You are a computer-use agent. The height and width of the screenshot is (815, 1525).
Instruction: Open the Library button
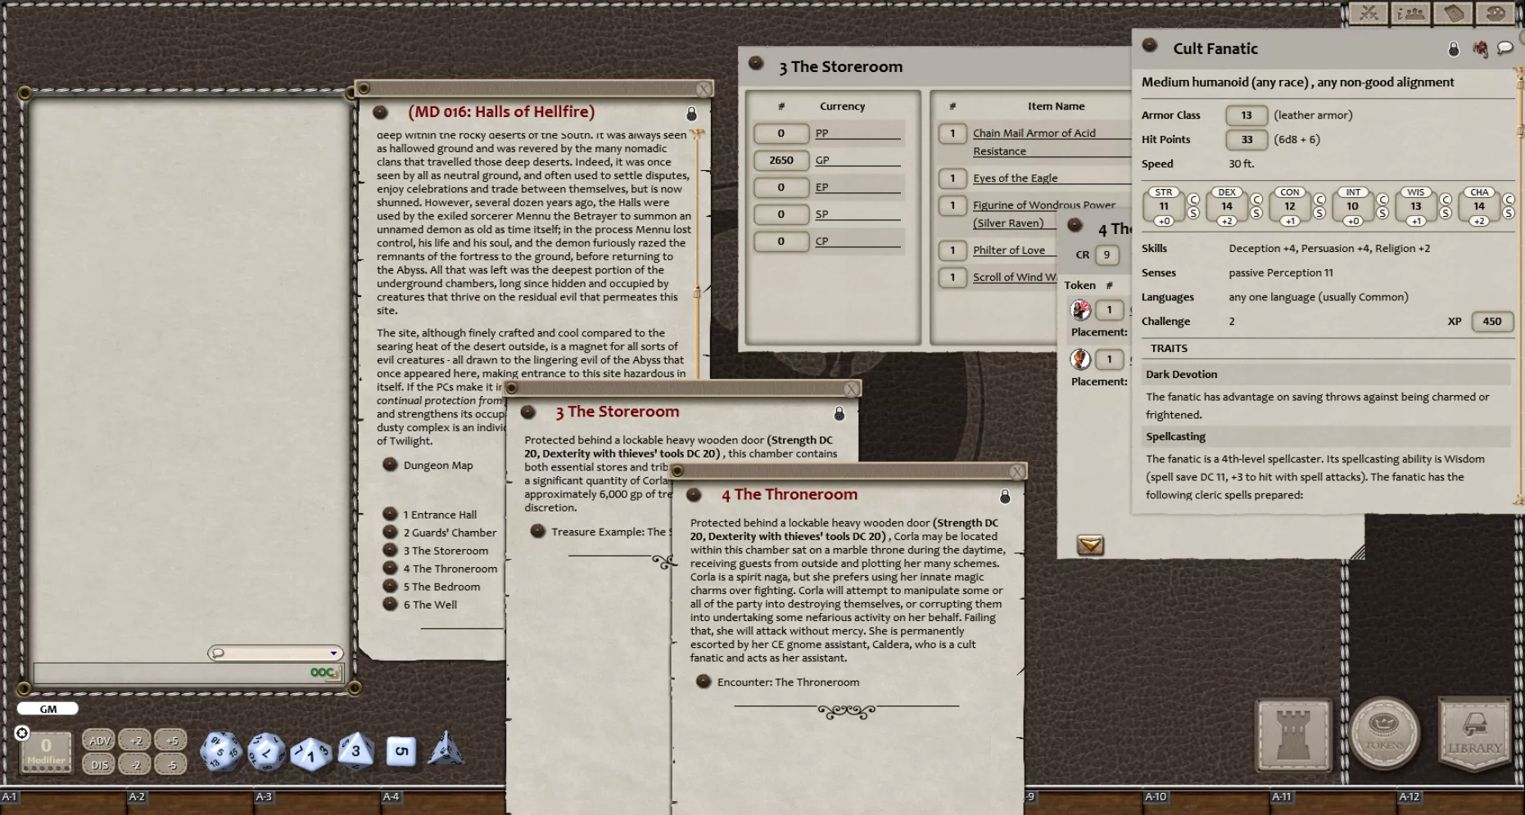click(x=1475, y=734)
